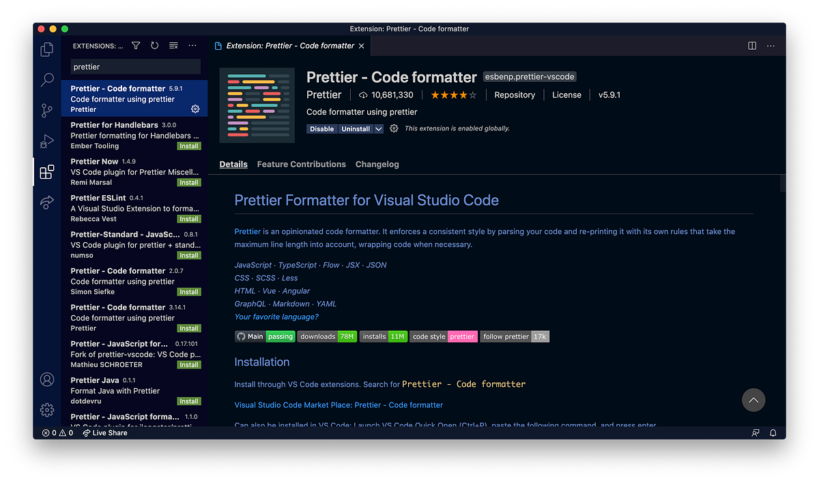
Task: Open the editor More Actions ellipsis menu
Action: pyautogui.click(x=771, y=46)
